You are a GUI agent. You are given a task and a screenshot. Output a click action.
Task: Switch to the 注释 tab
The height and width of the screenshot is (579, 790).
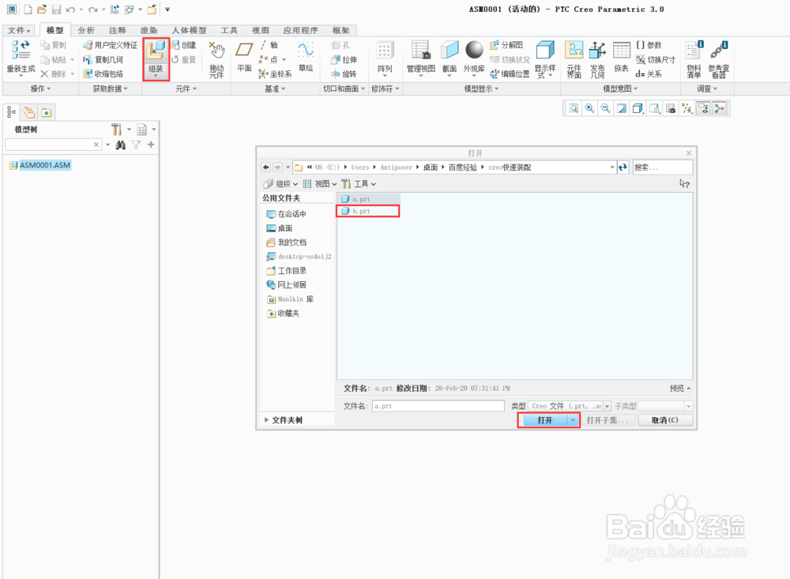118,30
